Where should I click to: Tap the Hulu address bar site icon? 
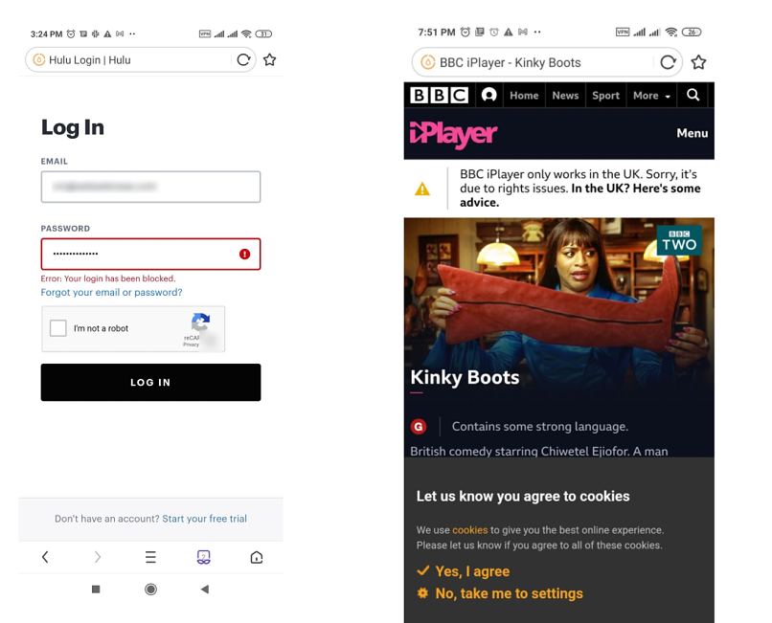pyautogui.click(x=38, y=60)
